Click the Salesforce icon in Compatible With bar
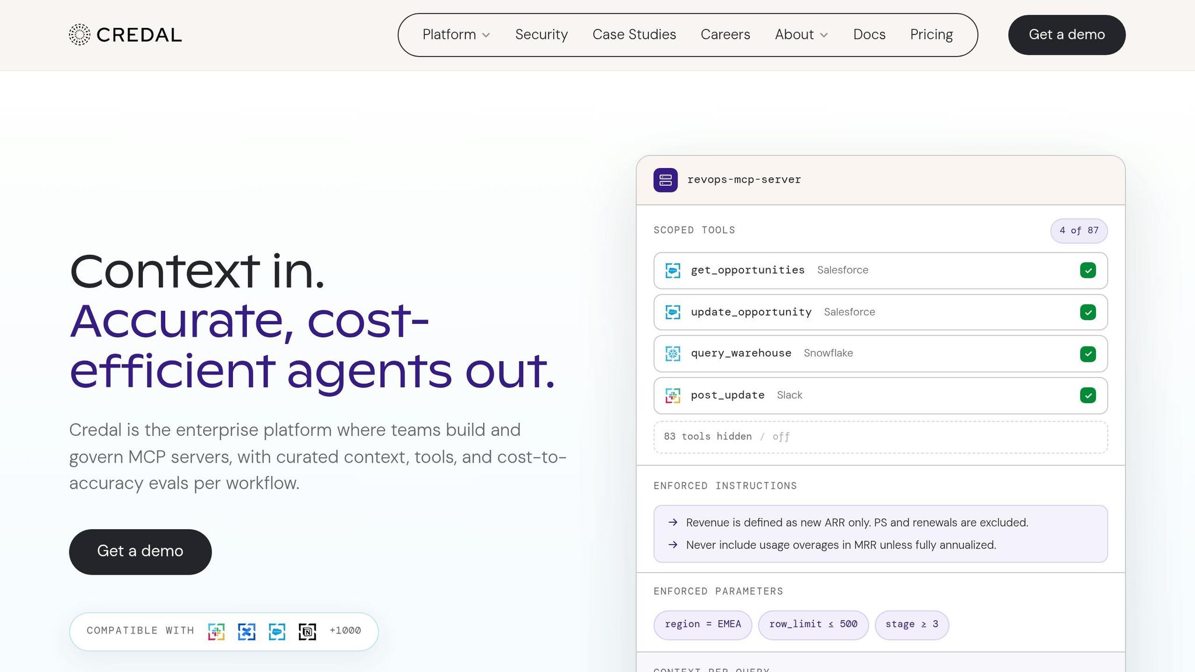This screenshot has width=1195, height=672. tap(277, 631)
